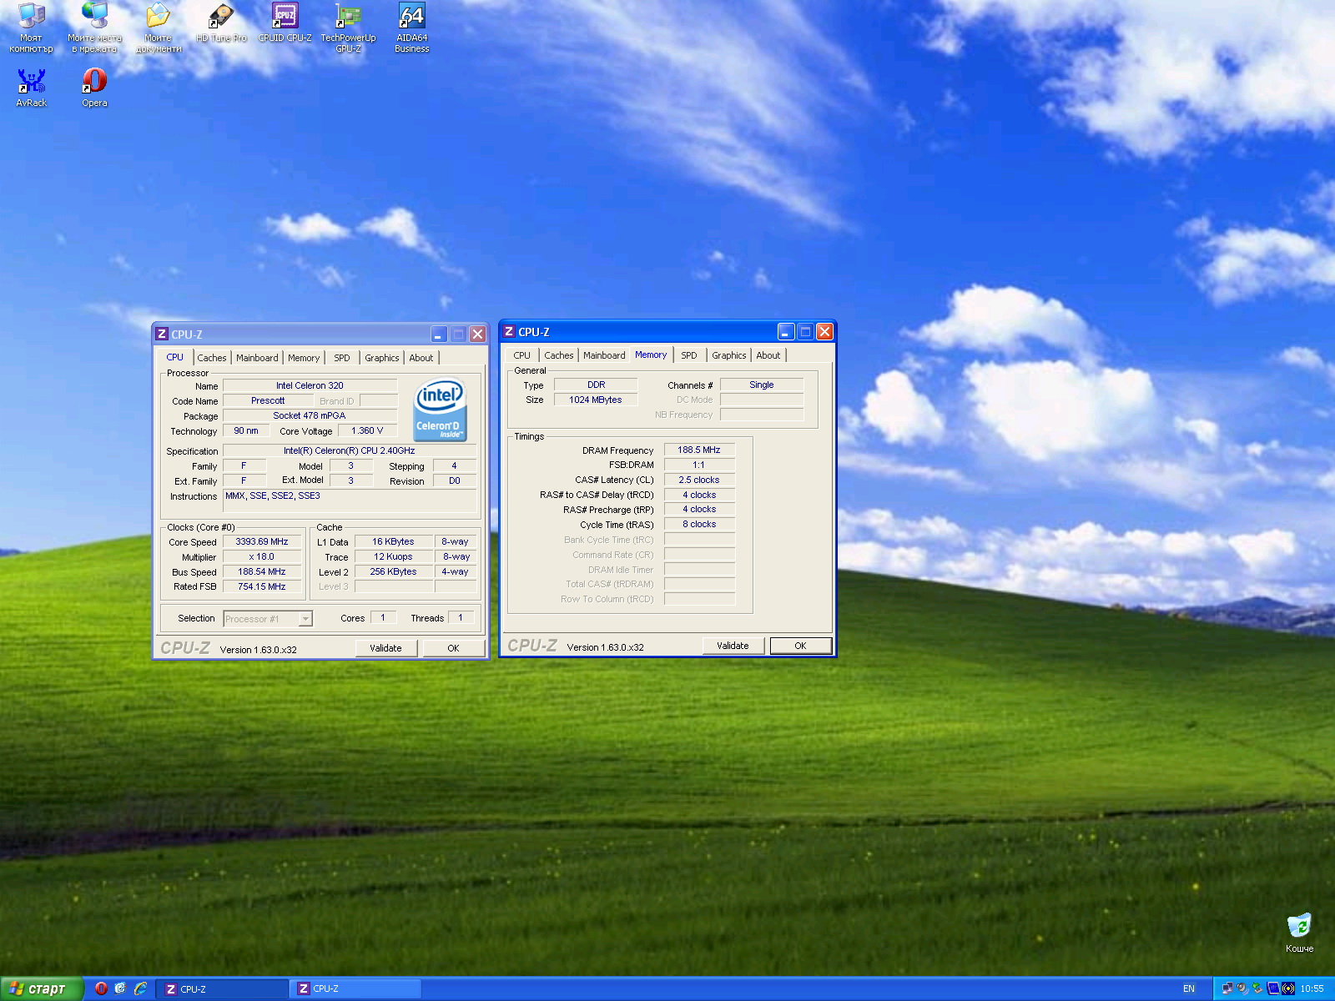Switch to Caches tab in left CPU-Z window
This screenshot has height=1001, width=1335.
click(212, 358)
